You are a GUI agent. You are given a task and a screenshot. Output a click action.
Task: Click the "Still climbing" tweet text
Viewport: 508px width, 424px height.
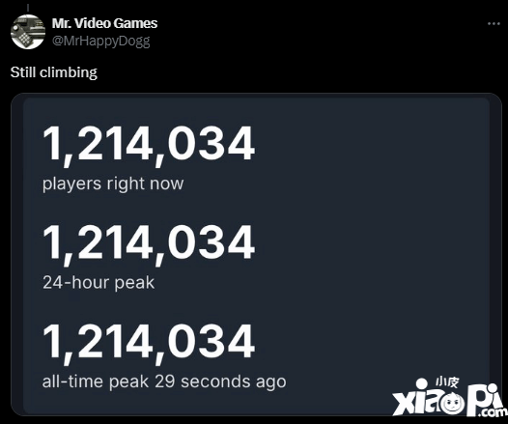54,72
